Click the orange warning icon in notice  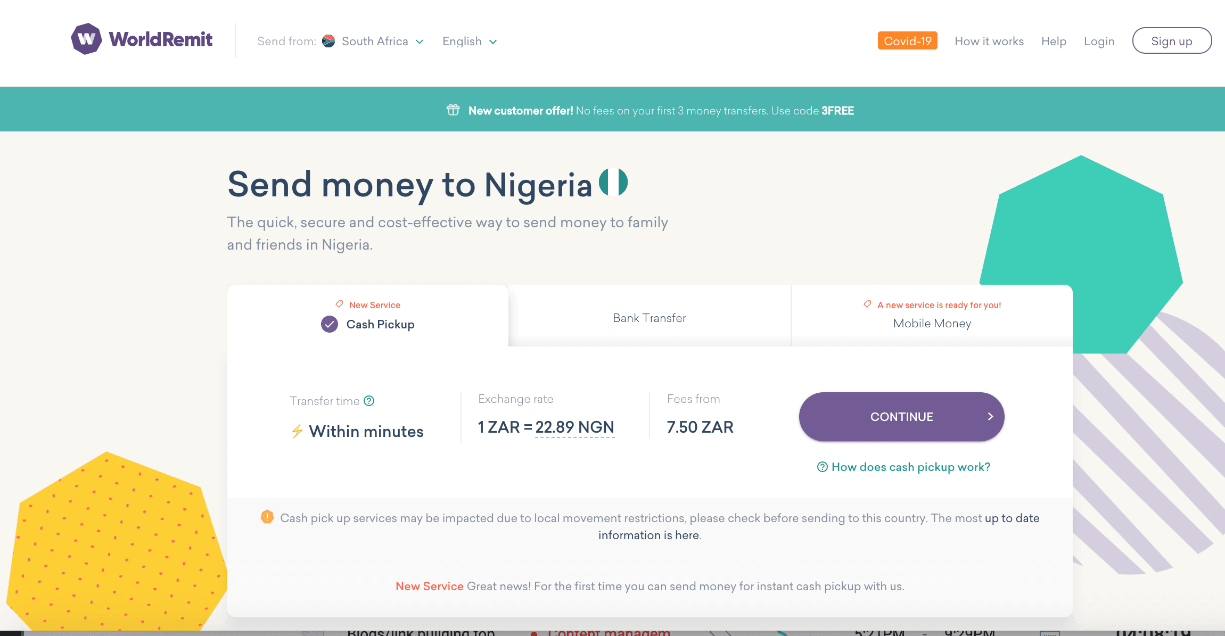coord(267,517)
